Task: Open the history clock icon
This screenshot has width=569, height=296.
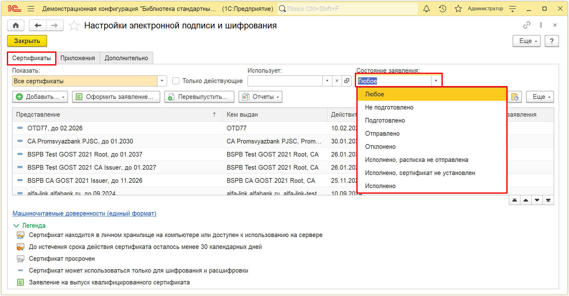Action: pos(442,9)
